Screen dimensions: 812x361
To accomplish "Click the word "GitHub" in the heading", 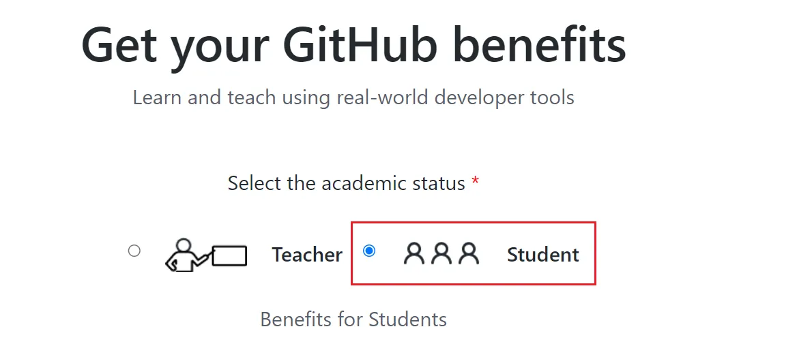I will pyautogui.click(x=360, y=45).
